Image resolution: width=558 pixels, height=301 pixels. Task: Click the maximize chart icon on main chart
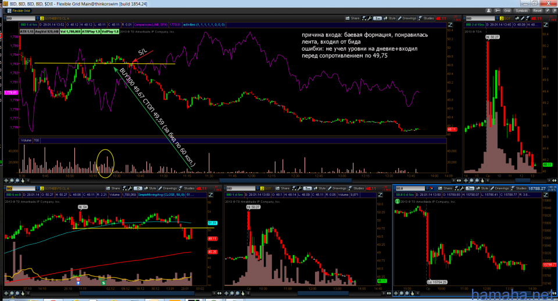click(x=450, y=24)
